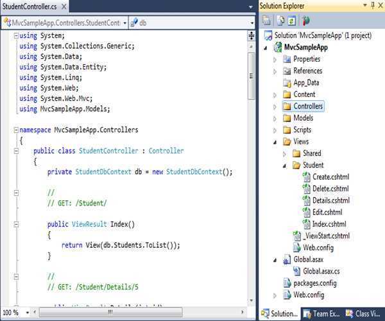Select the Index.cshtml file icon

pyautogui.click(x=307, y=223)
